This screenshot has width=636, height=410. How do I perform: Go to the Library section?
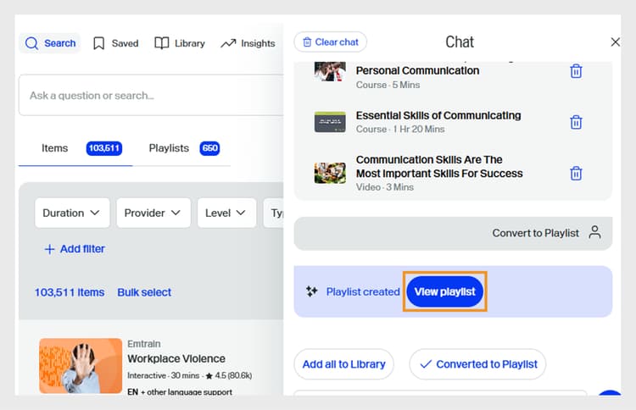click(x=180, y=43)
